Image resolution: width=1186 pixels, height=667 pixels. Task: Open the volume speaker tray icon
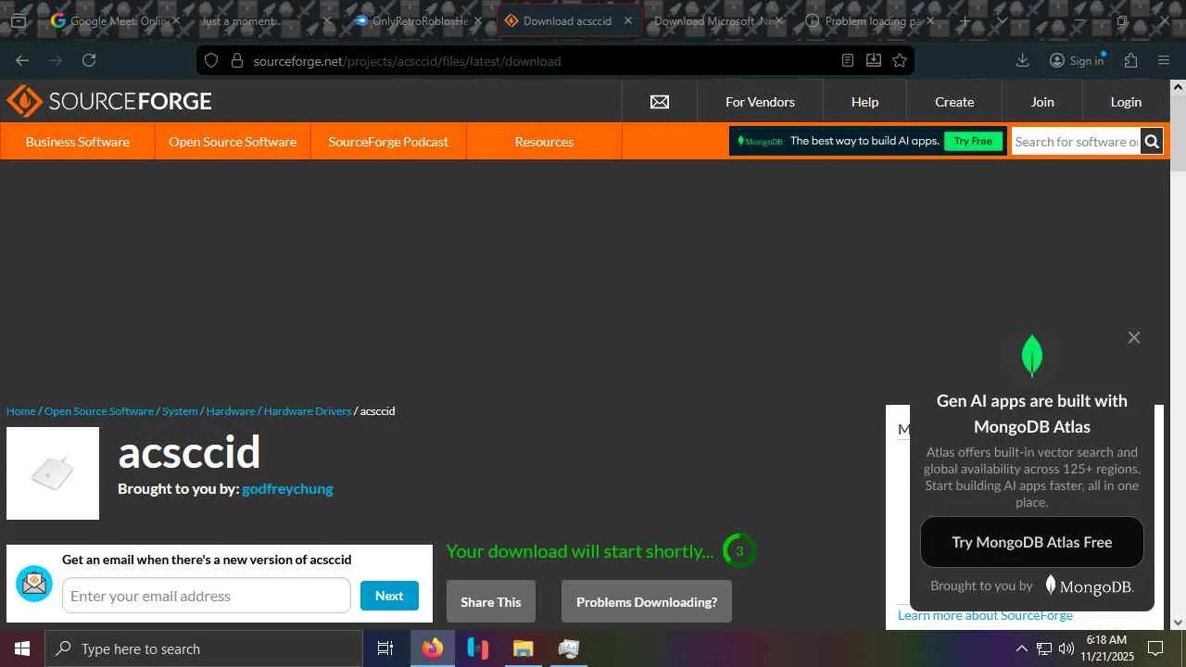(x=1066, y=648)
